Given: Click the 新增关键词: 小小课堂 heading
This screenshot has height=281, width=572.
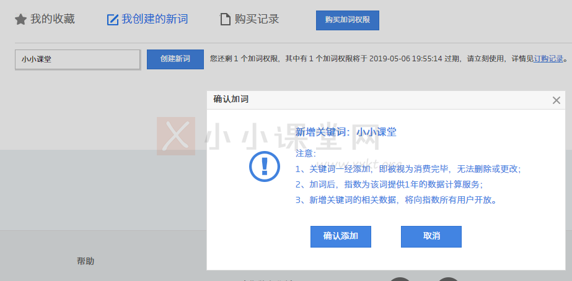Looking at the screenshot, I should point(346,132).
